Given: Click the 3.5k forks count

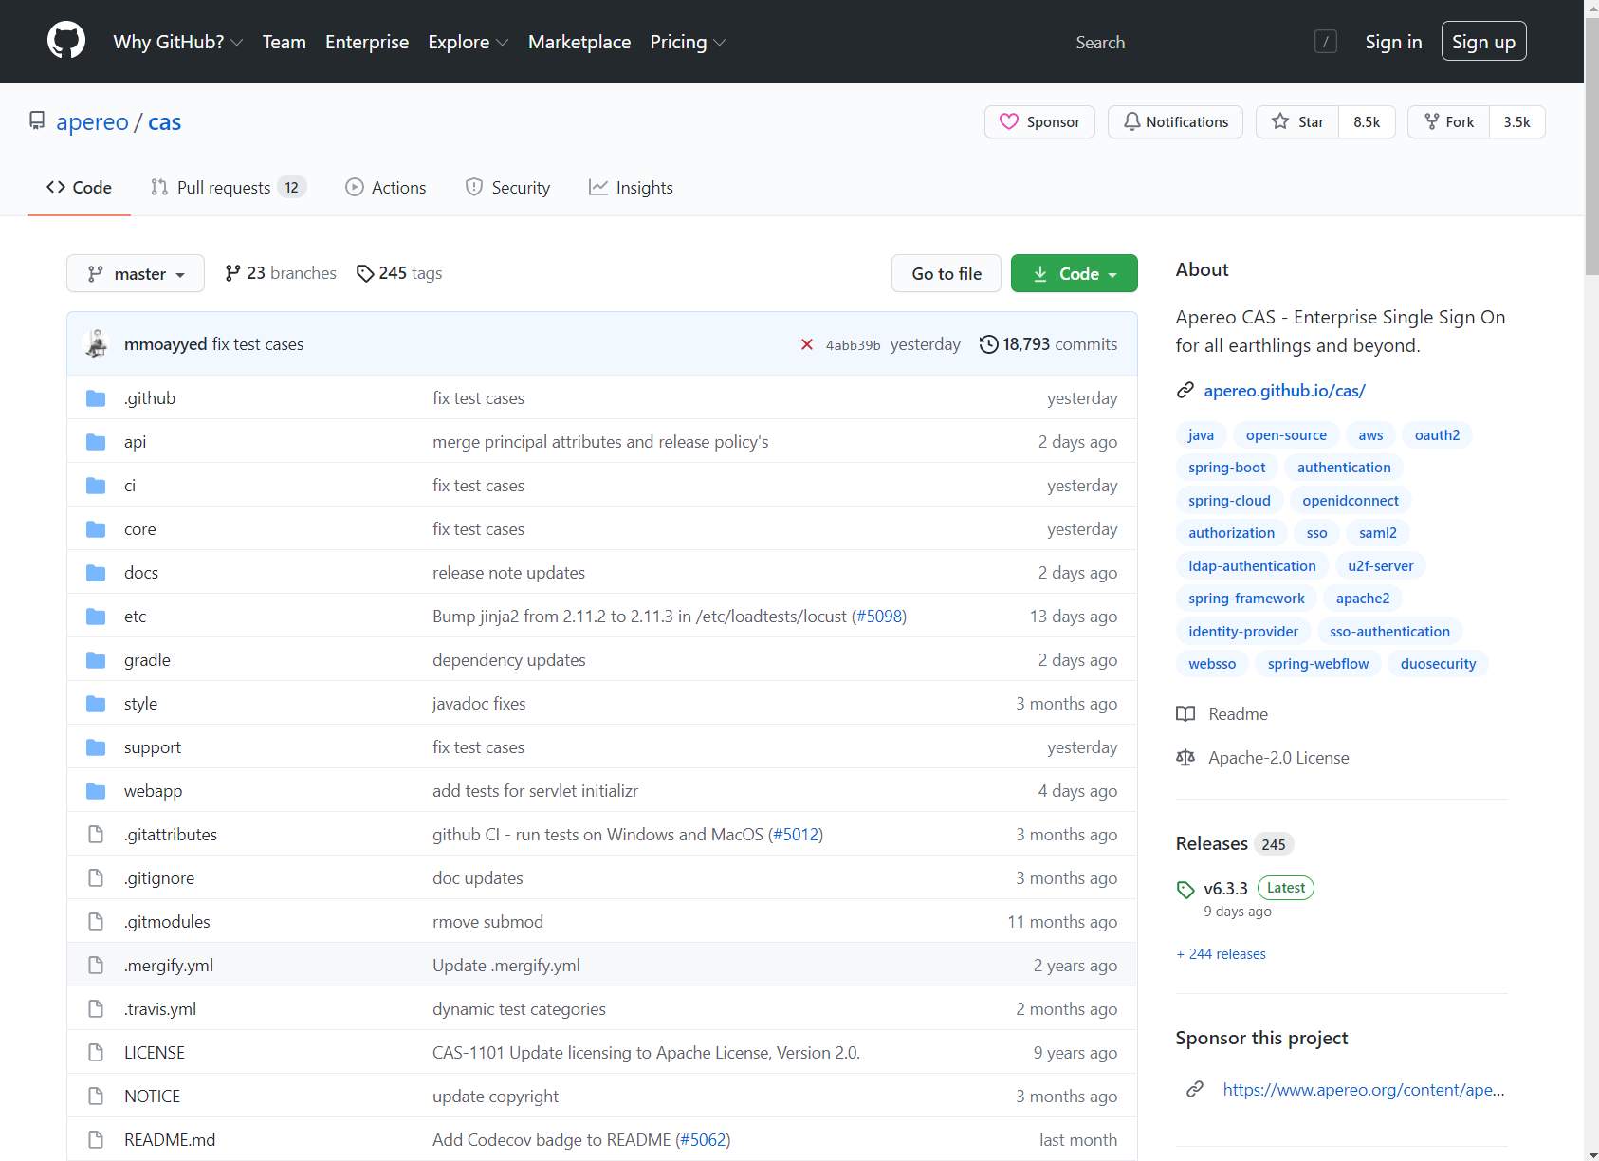Looking at the screenshot, I should point(1517,121).
